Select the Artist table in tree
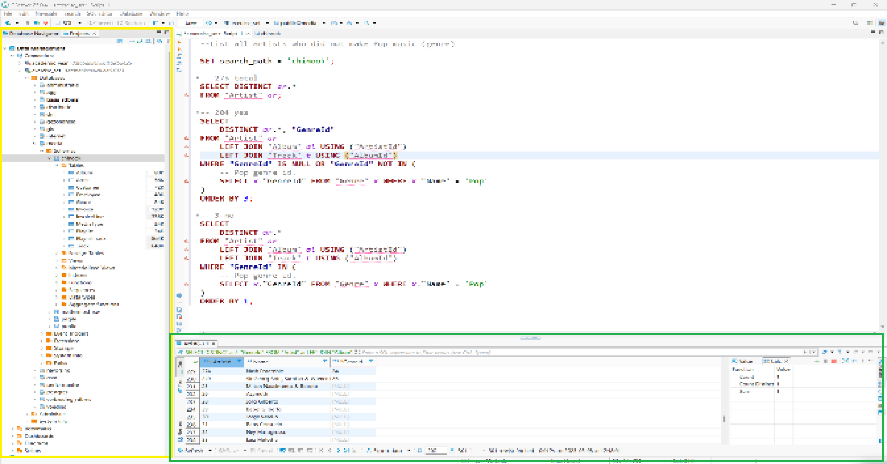The width and height of the screenshot is (887, 464). coord(82,180)
